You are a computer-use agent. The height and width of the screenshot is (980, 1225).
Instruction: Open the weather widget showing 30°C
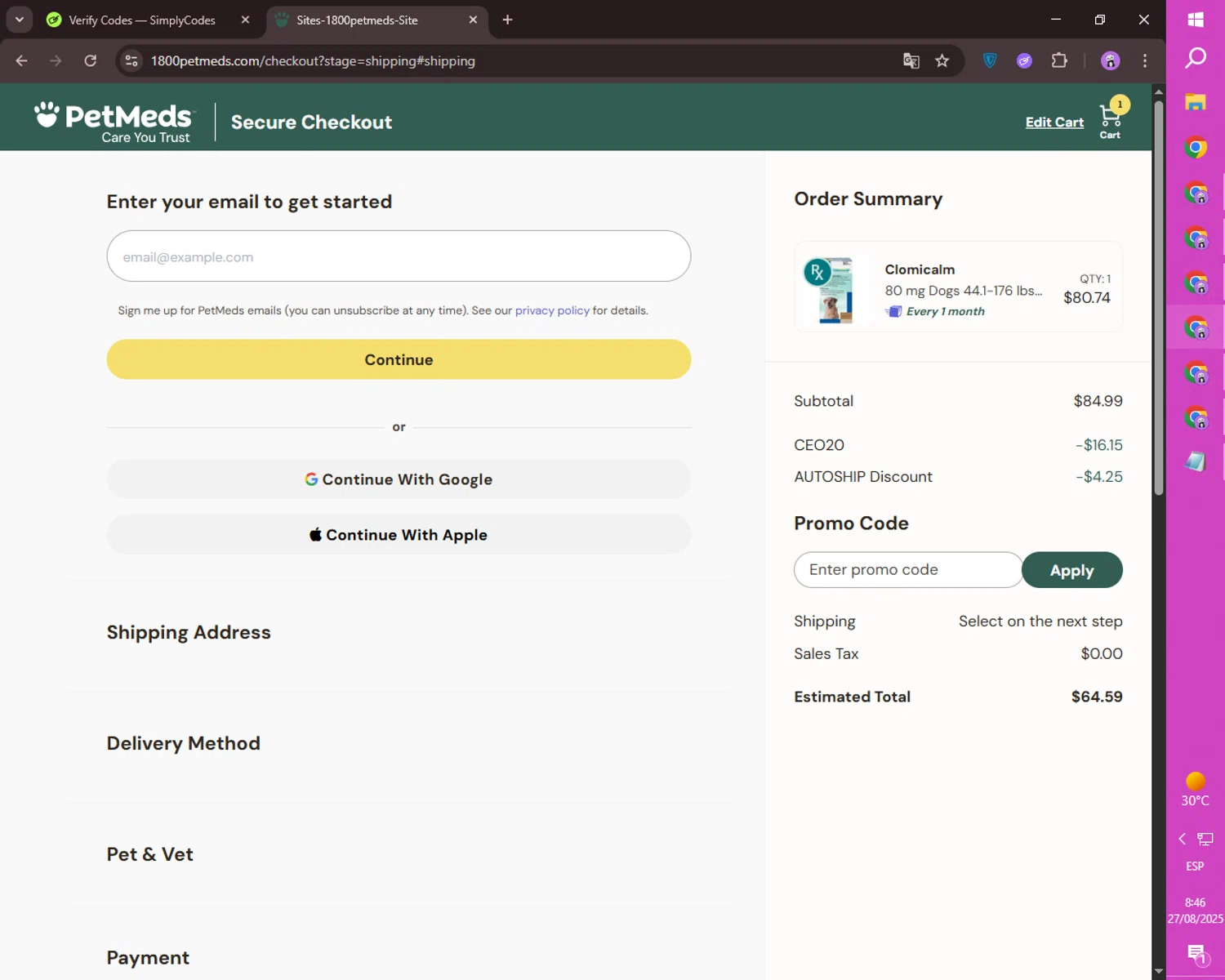1196,790
